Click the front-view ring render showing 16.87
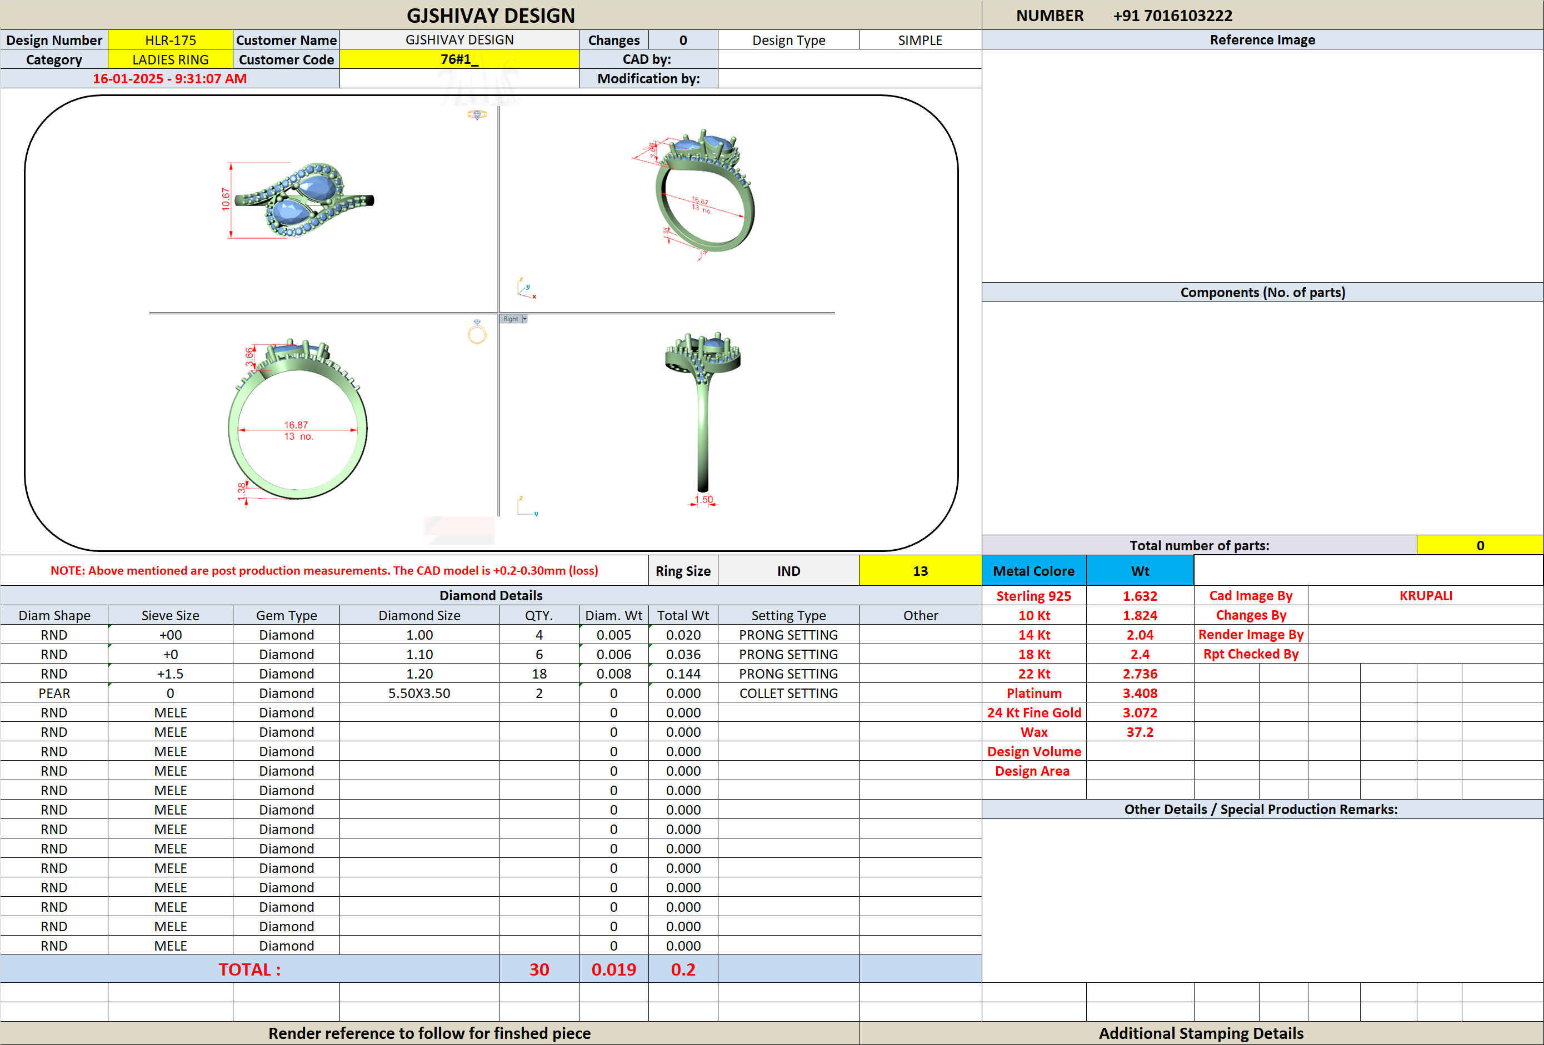 pos(298,420)
